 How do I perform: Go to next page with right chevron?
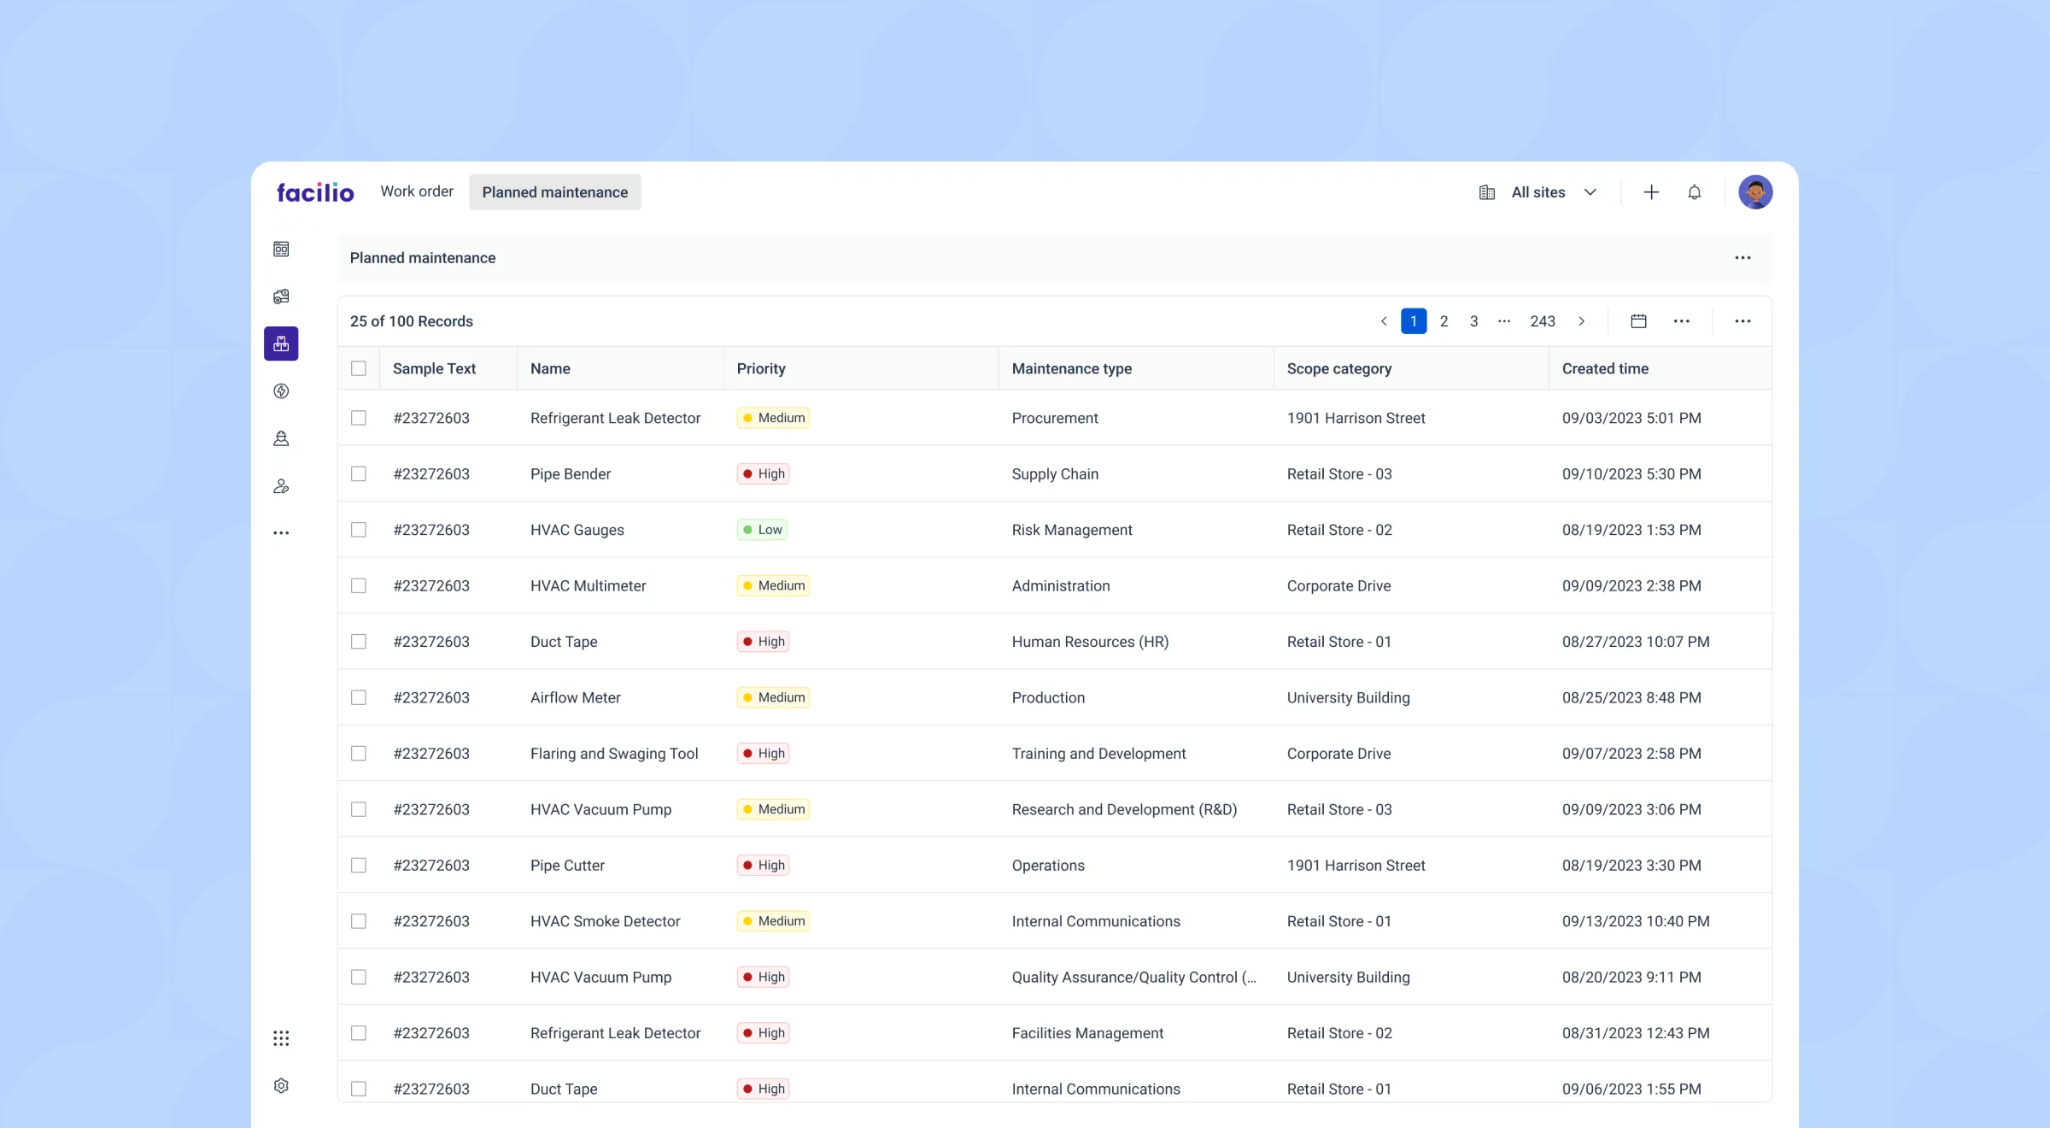pos(1581,321)
